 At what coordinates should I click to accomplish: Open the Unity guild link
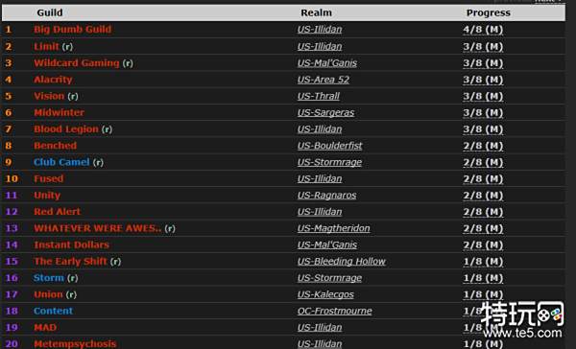coord(47,195)
